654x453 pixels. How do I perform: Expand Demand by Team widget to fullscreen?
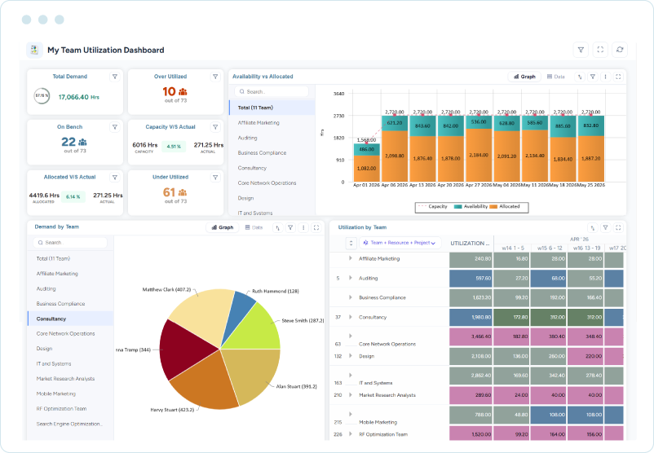coord(316,227)
